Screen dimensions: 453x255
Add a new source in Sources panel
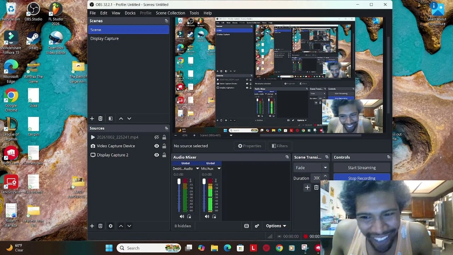(x=92, y=226)
